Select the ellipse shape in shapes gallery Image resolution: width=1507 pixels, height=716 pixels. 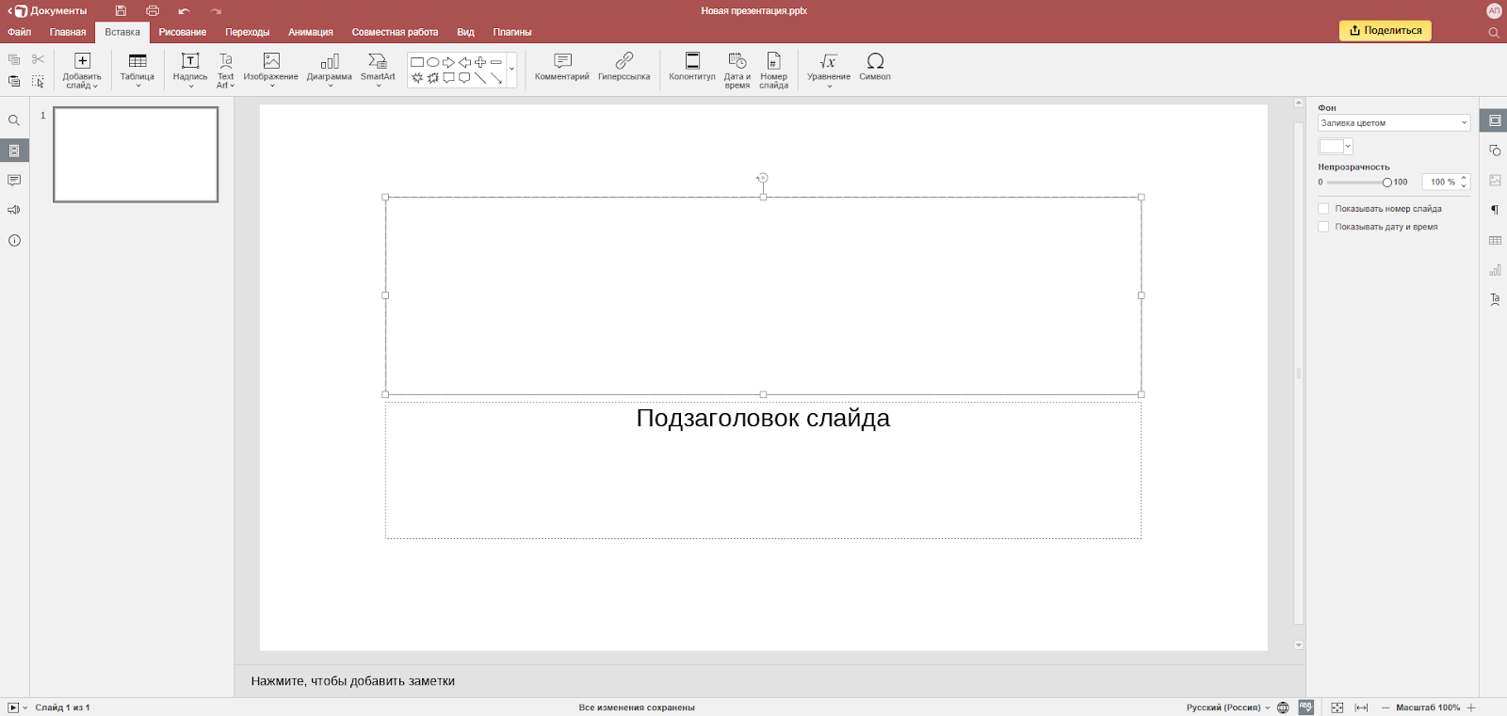(433, 62)
